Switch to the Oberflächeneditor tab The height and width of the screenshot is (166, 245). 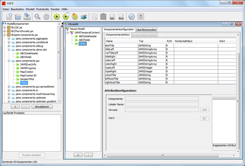pos(146,30)
